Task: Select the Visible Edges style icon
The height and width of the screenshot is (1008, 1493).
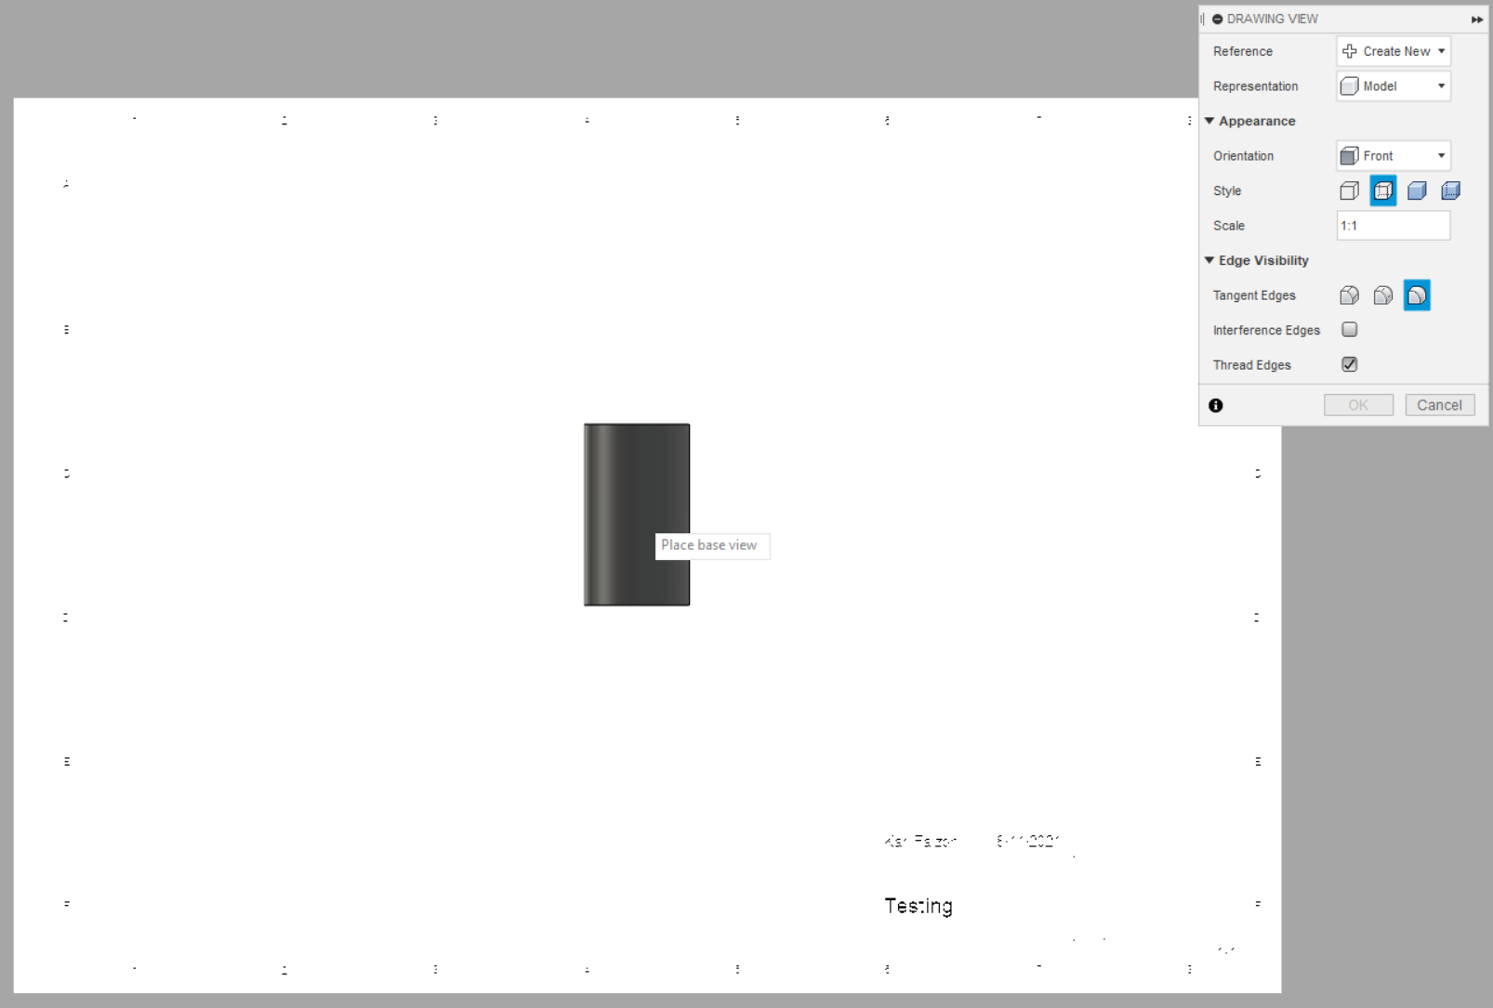Action: point(1349,190)
